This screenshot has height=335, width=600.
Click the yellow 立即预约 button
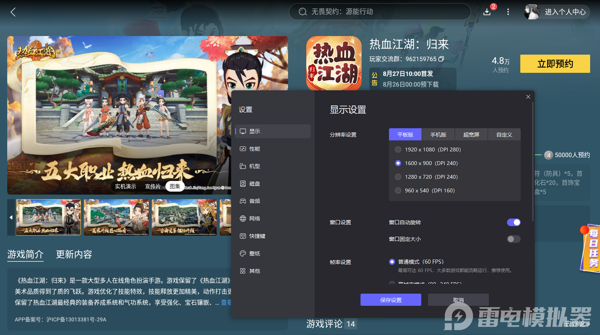[x=555, y=64]
